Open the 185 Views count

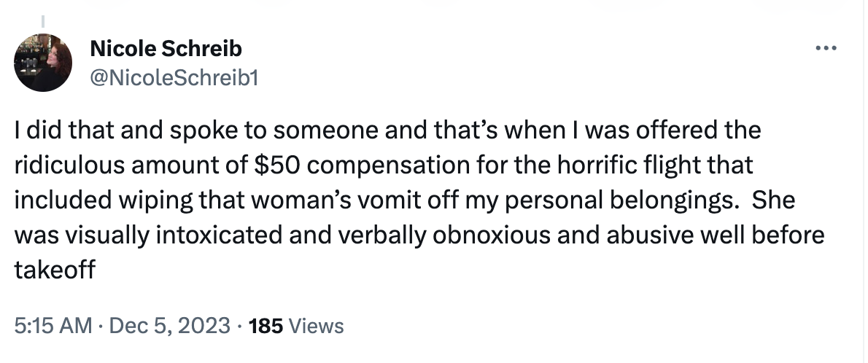pyautogui.click(x=295, y=326)
